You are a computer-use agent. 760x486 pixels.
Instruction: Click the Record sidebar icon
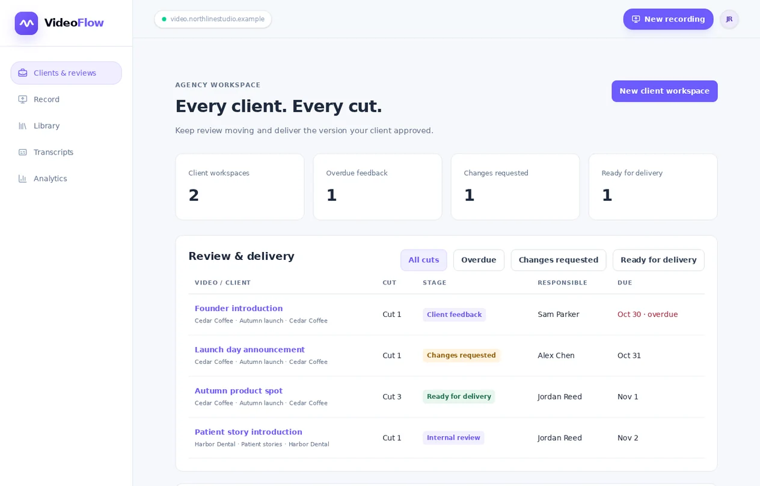(23, 99)
